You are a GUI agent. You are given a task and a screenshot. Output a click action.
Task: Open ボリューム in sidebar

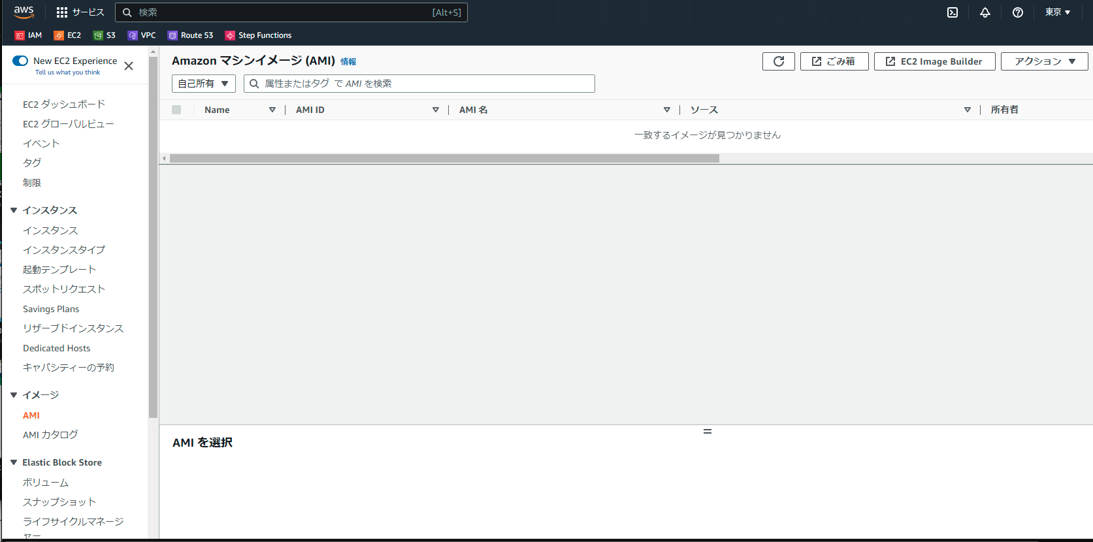coord(46,483)
